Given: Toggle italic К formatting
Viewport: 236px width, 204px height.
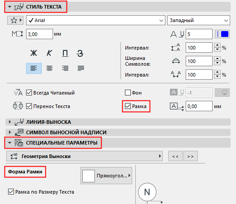Looking at the screenshot, I should (x=49, y=53).
